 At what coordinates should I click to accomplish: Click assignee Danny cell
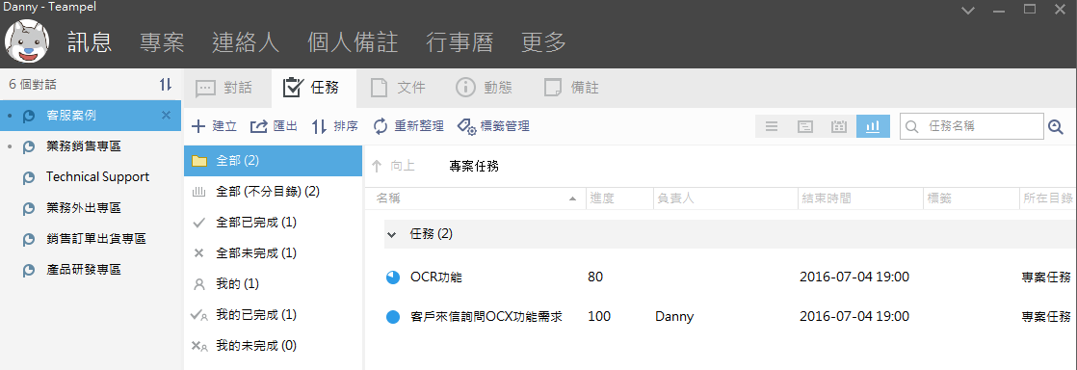click(674, 317)
